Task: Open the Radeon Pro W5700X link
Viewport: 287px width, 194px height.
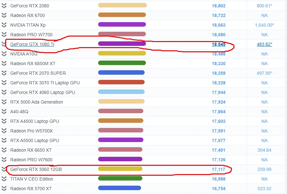Action: (31, 131)
